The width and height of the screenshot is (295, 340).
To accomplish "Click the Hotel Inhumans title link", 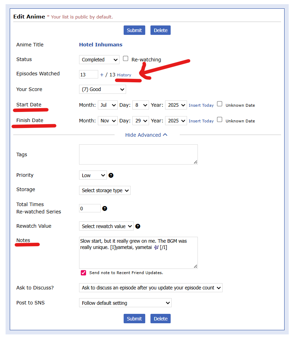I will pos(101,45).
